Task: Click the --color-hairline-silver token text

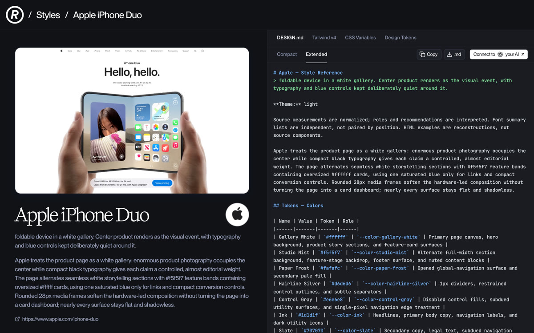Action: click(397, 284)
